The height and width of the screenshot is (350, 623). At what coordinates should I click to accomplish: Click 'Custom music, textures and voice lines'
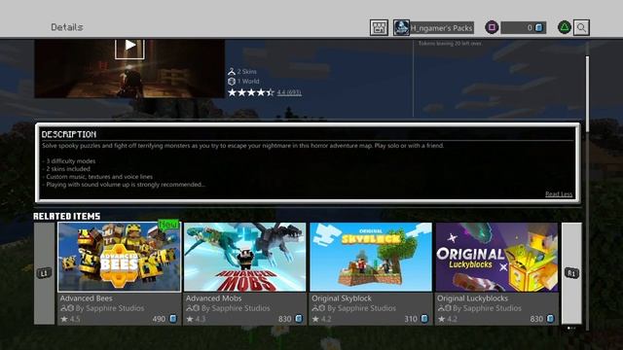pos(97,177)
